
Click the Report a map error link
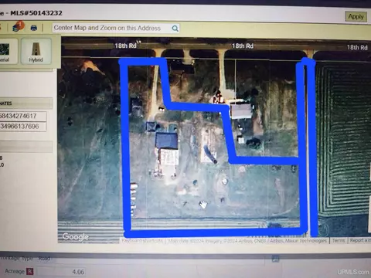pos(360,240)
